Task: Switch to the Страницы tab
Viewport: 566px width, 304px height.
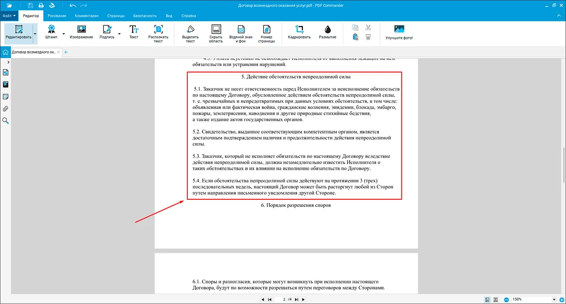Action: point(116,16)
